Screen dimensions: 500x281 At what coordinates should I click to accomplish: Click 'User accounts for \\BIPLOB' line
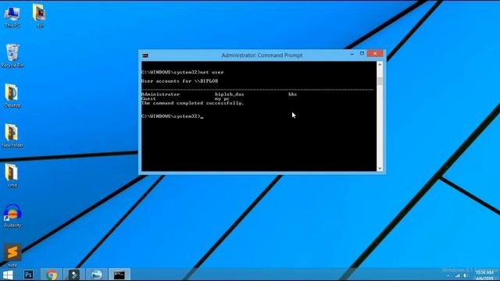[180, 81]
